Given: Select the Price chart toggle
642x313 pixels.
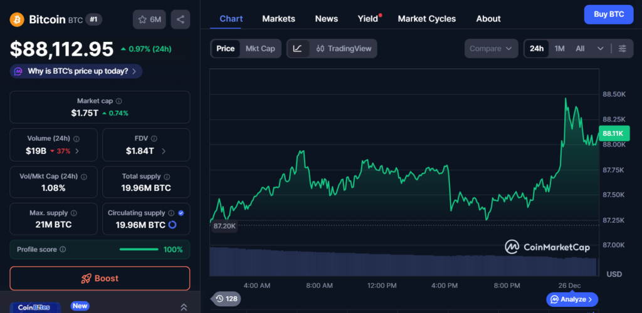Looking at the screenshot, I should (226, 48).
